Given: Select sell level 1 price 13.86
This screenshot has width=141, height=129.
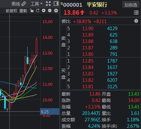Looking at the screenshot, I should coord(88,54).
